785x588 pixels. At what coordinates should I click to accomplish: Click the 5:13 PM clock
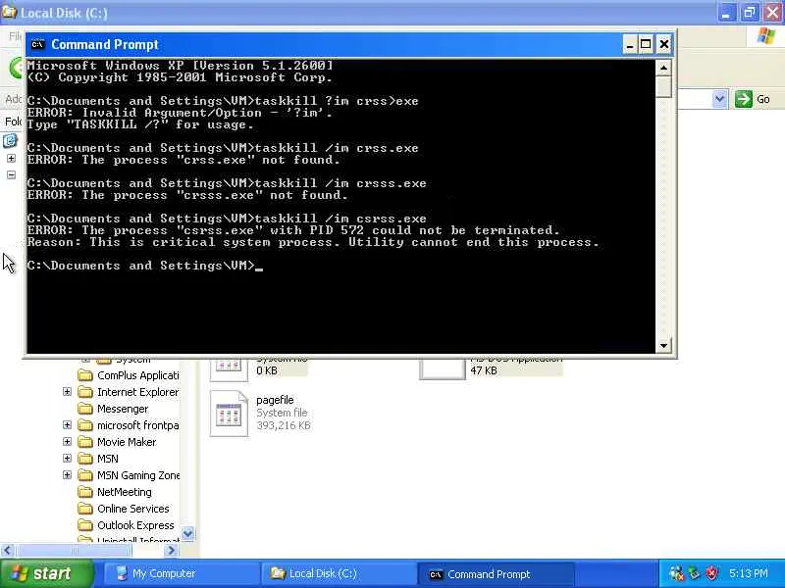click(x=749, y=573)
